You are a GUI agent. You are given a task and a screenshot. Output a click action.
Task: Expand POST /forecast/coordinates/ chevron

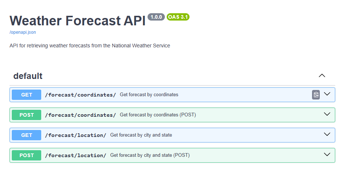click(327, 114)
